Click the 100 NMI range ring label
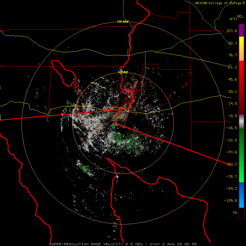 pos(123,22)
